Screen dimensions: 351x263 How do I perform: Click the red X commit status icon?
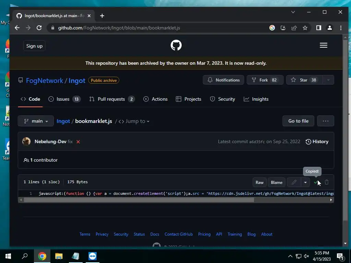[78, 142]
